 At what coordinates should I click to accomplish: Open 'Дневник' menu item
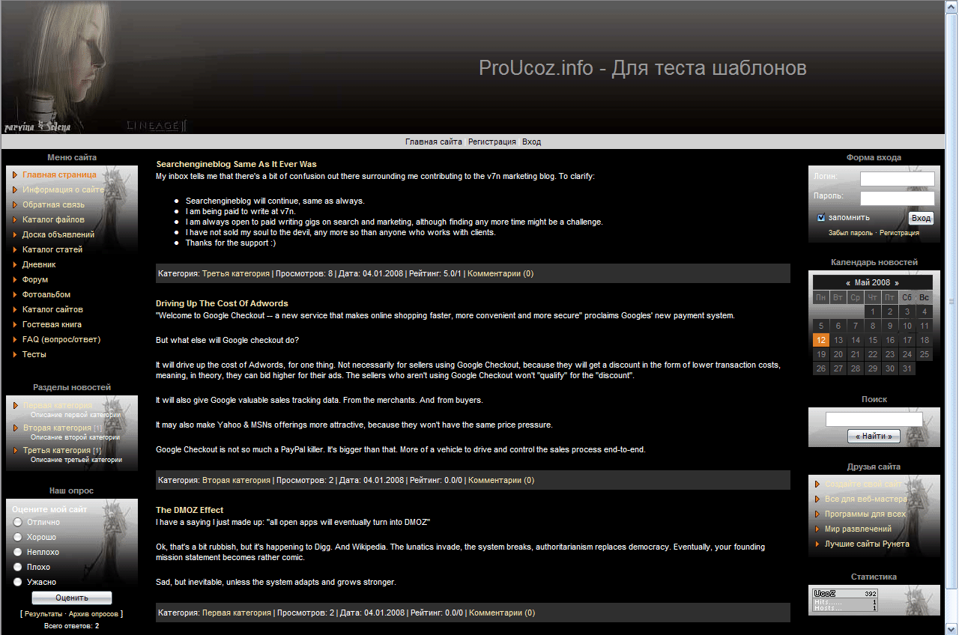pos(39,264)
